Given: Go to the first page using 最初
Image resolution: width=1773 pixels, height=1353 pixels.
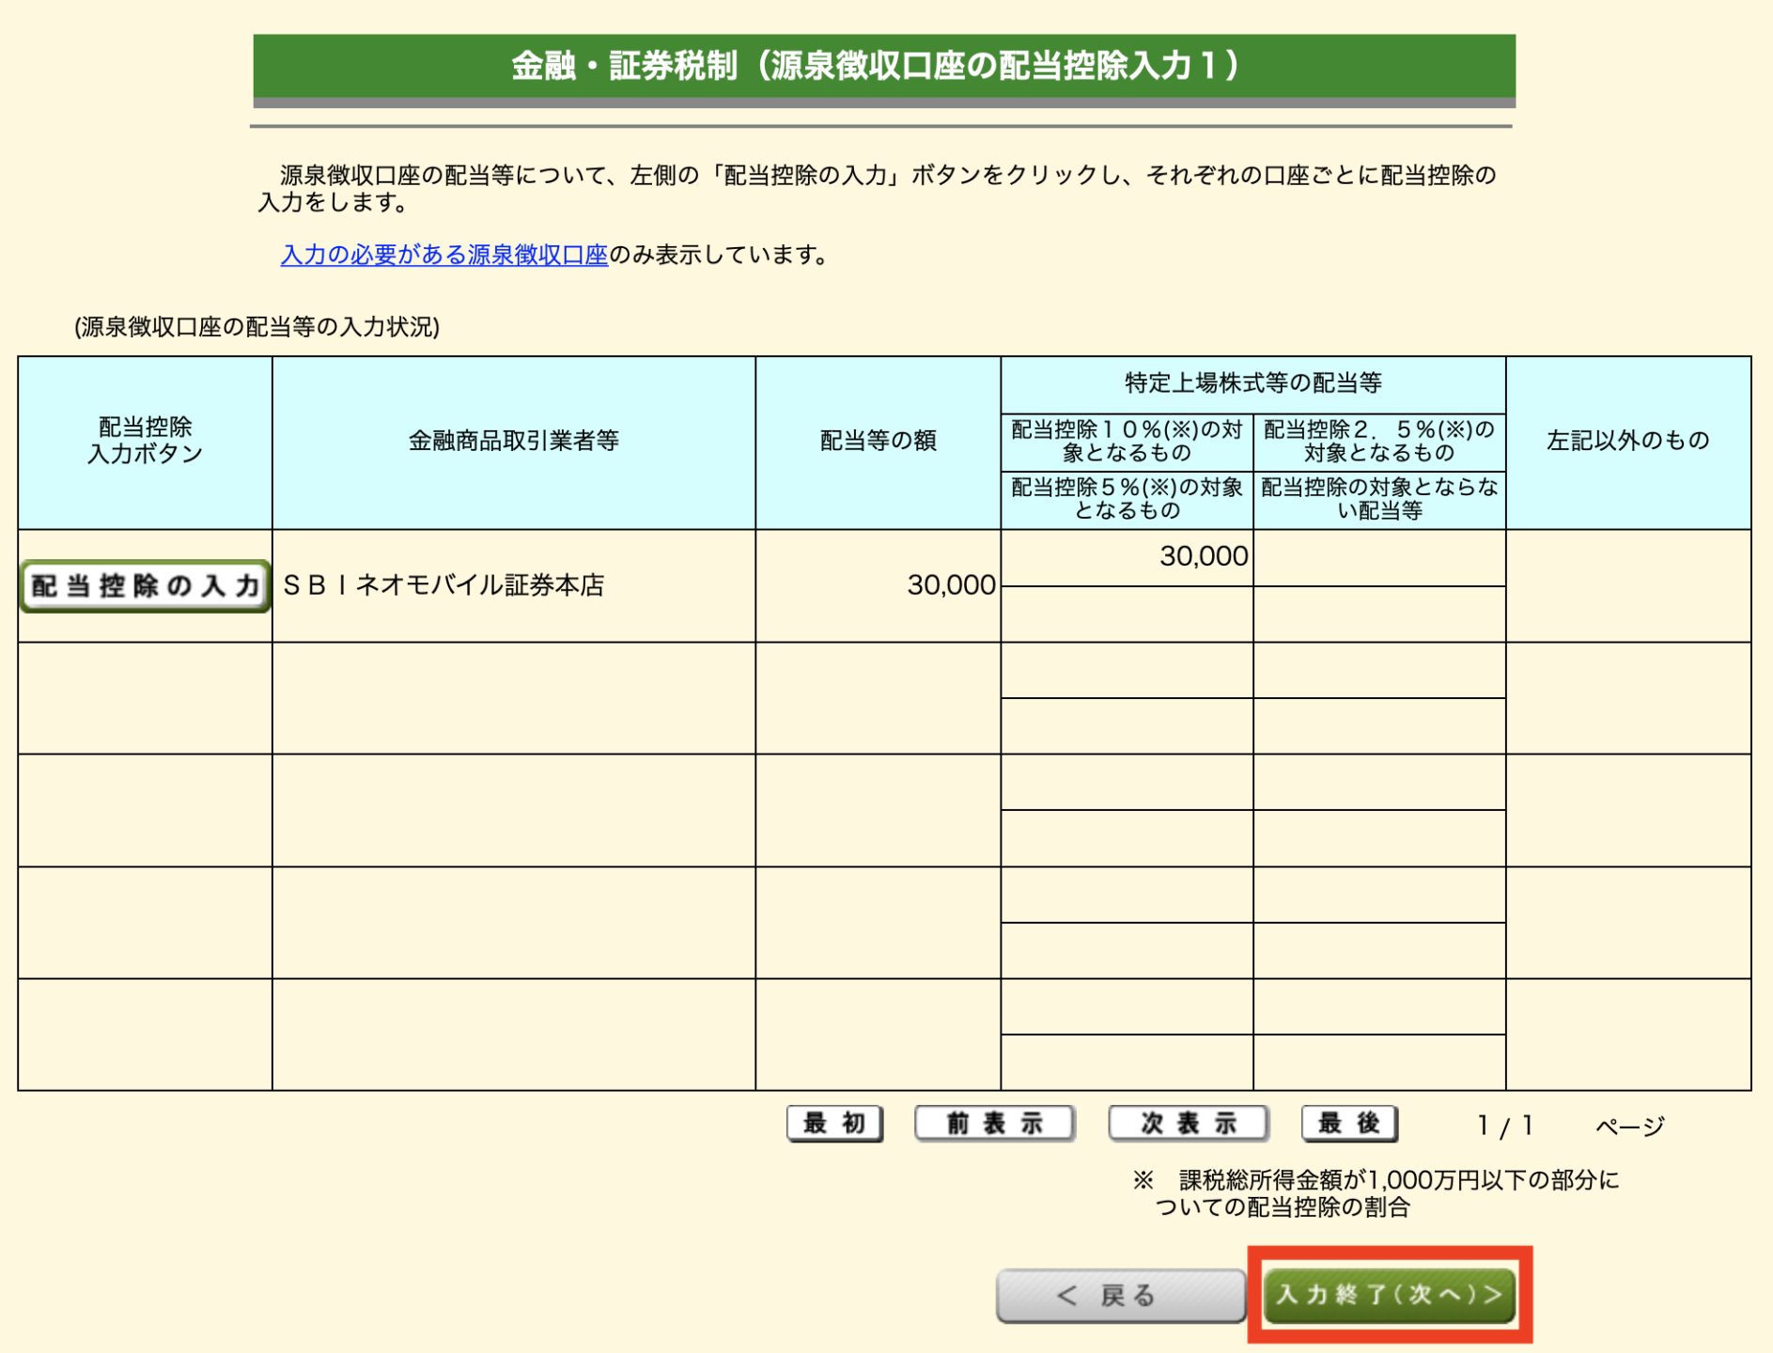Looking at the screenshot, I should [x=834, y=1123].
